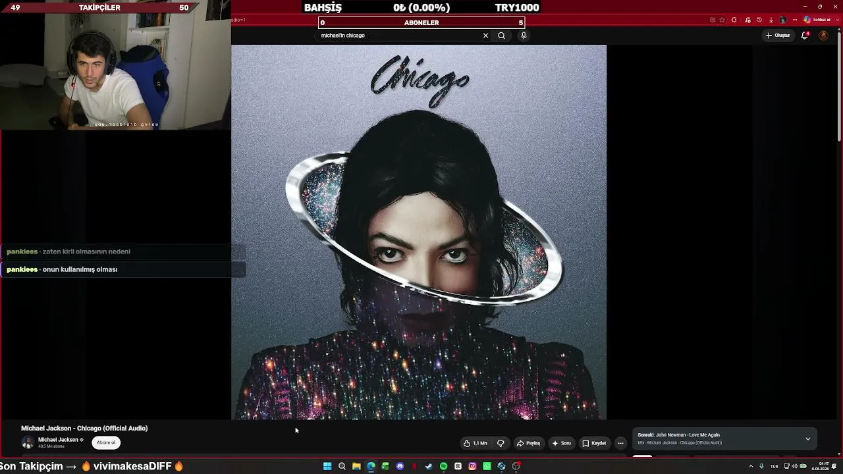Switch TUR keyboard language in tray
Image resolution: width=843 pixels, height=474 pixels.
click(775, 466)
